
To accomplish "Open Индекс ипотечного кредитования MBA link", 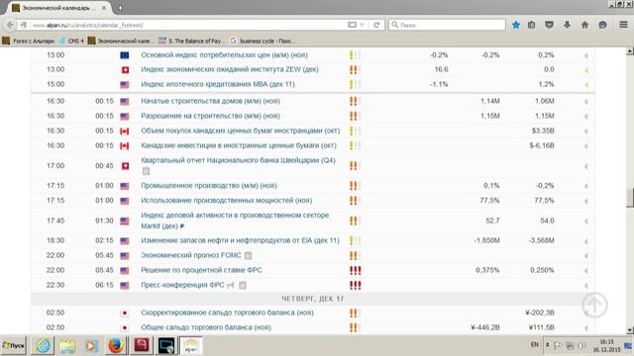I will pyautogui.click(x=218, y=84).
